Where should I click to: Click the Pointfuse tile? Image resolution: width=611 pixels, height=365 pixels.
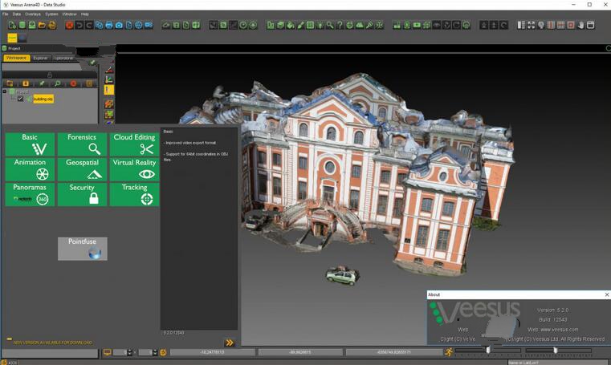82,249
